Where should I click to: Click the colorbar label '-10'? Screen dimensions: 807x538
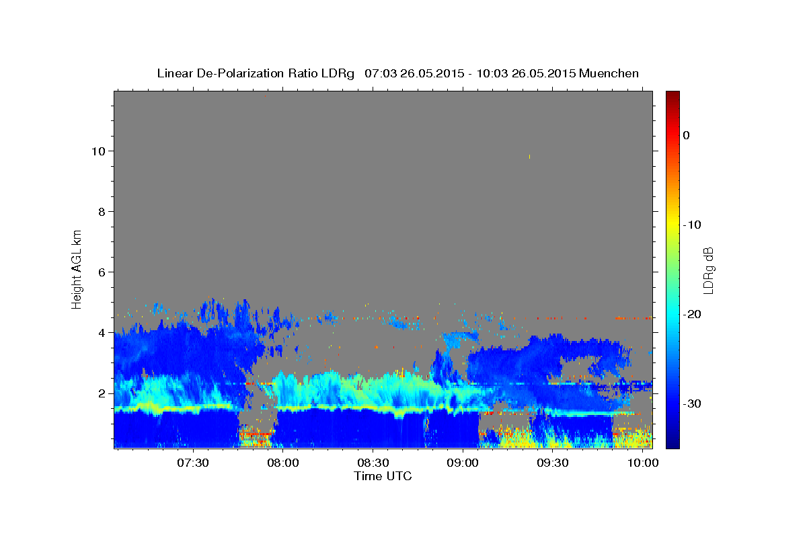point(691,225)
